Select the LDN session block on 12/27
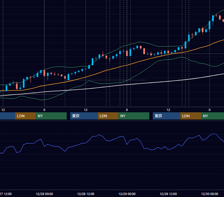This screenshot has width=224, height=197. pyautogui.click(x=25, y=116)
